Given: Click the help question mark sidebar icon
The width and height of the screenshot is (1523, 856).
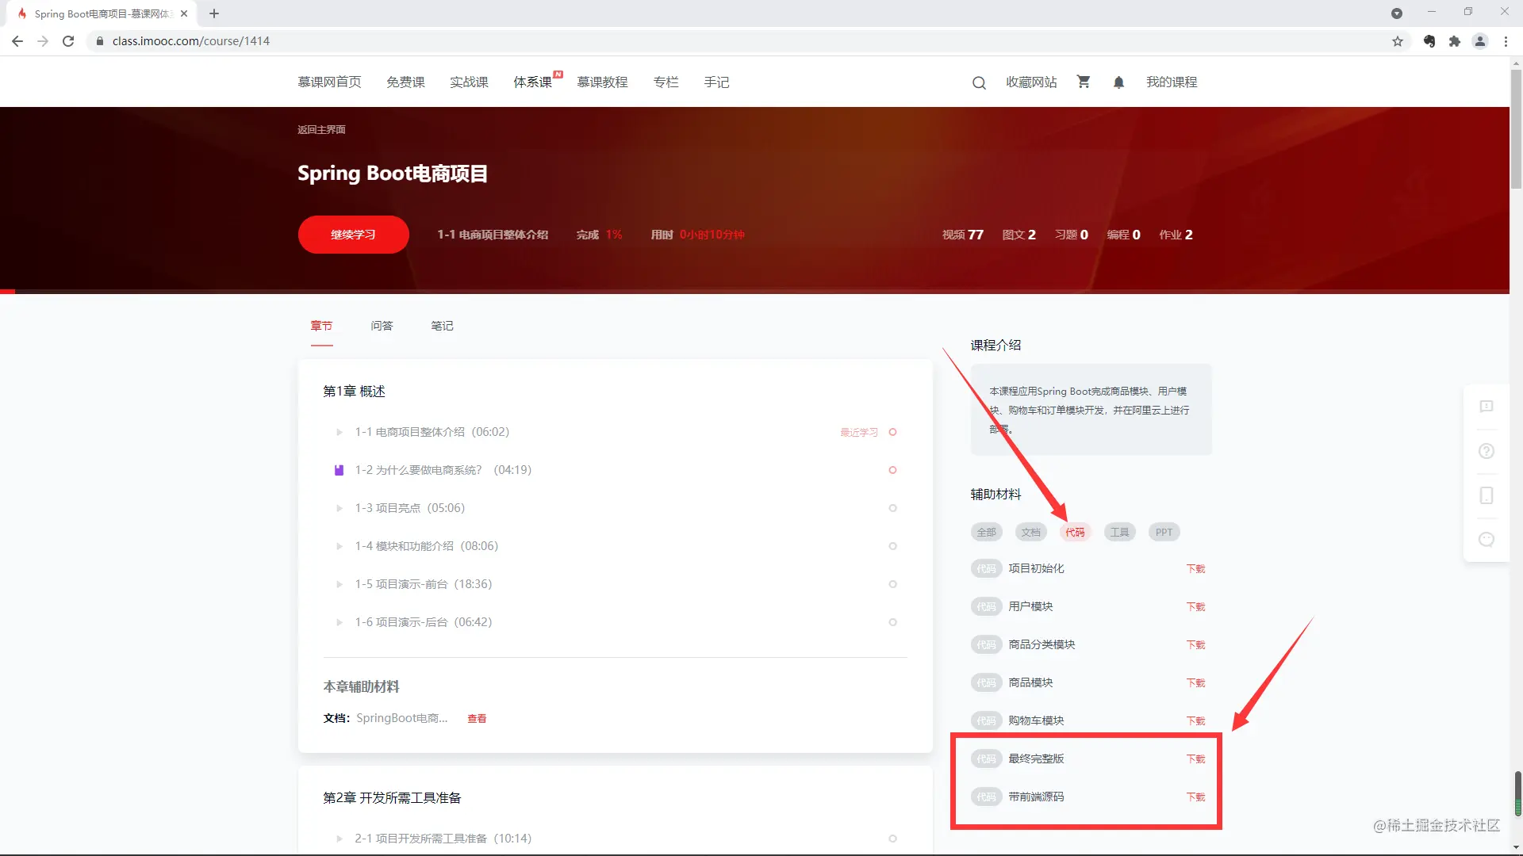Looking at the screenshot, I should (1487, 451).
